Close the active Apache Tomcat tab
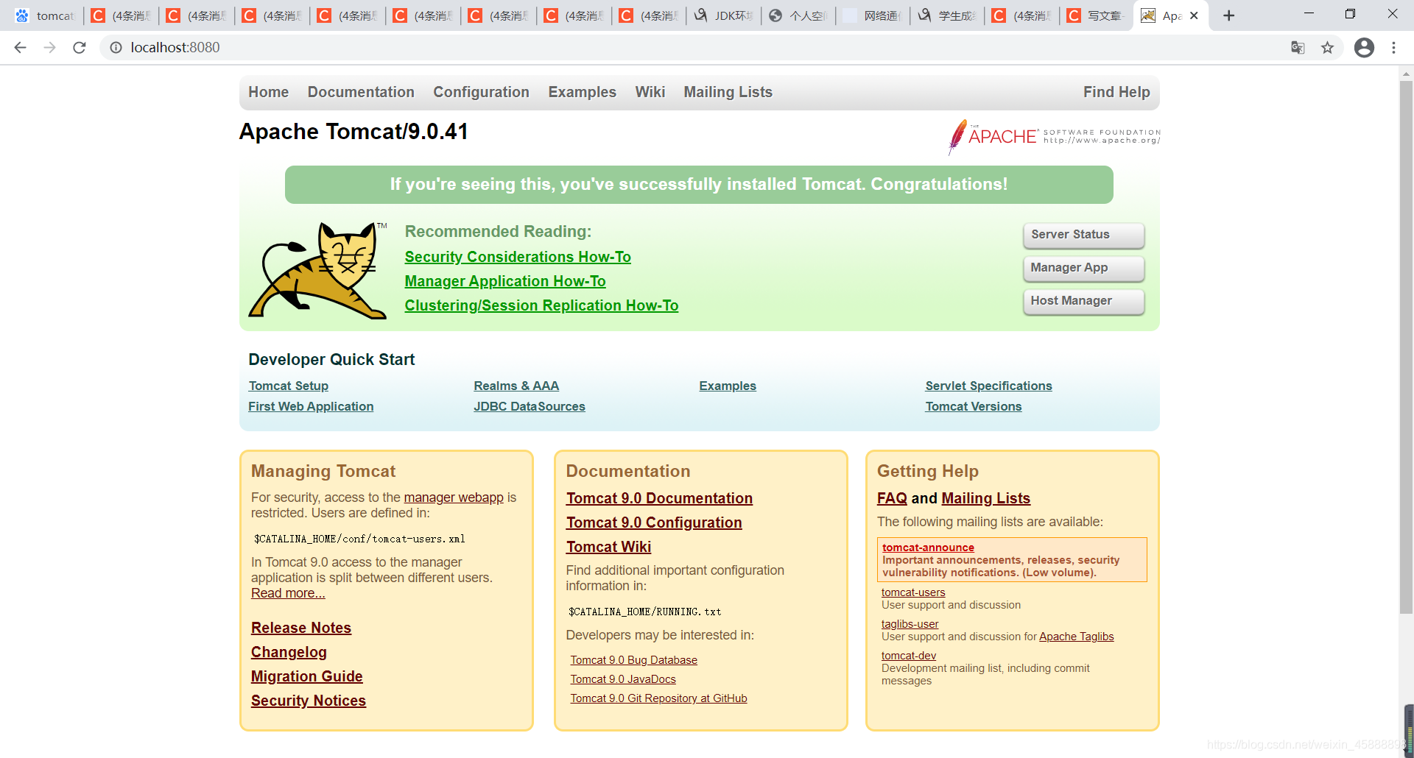 (x=1194, y=15)
